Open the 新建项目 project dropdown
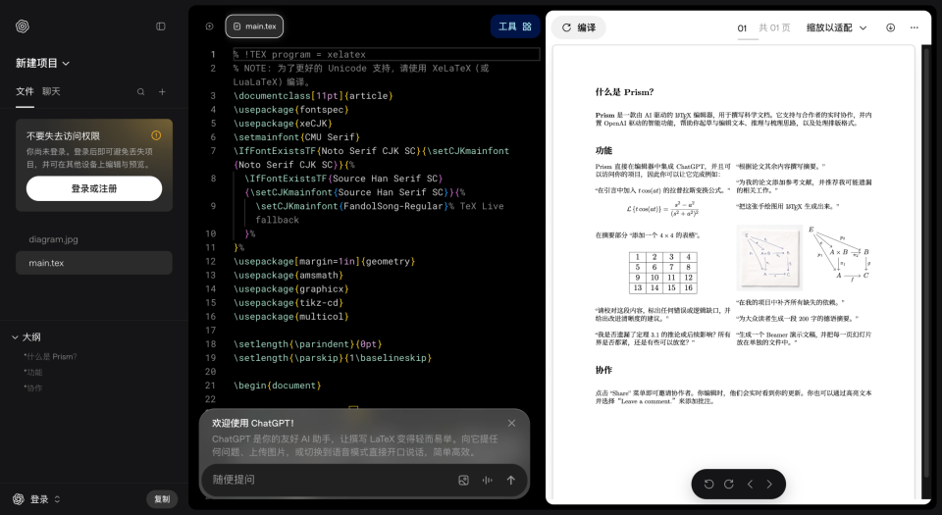The image size is (942, 515). [x=42, y=63]
